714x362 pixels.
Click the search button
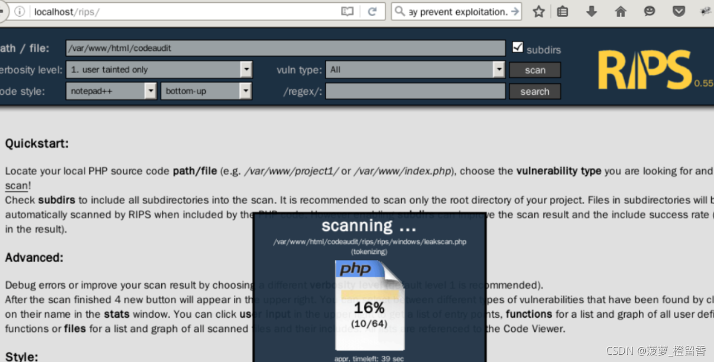click(535, 91)
